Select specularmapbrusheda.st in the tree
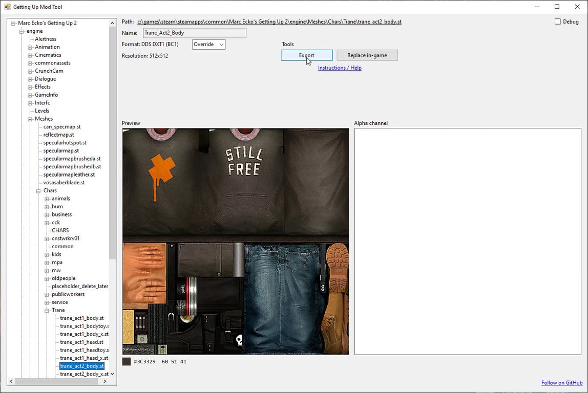588x393 pixels. tap(72, 159)
